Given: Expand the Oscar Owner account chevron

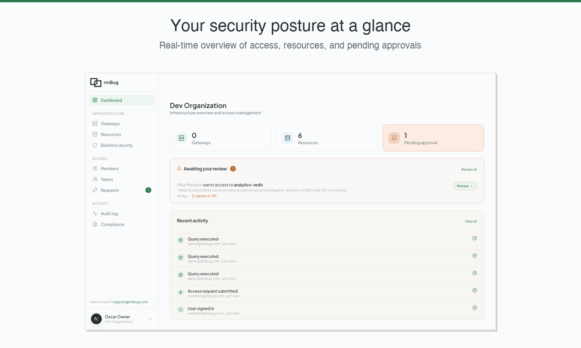Looking at the screenshot, I should pyautogui.click(x=150, y=319).
